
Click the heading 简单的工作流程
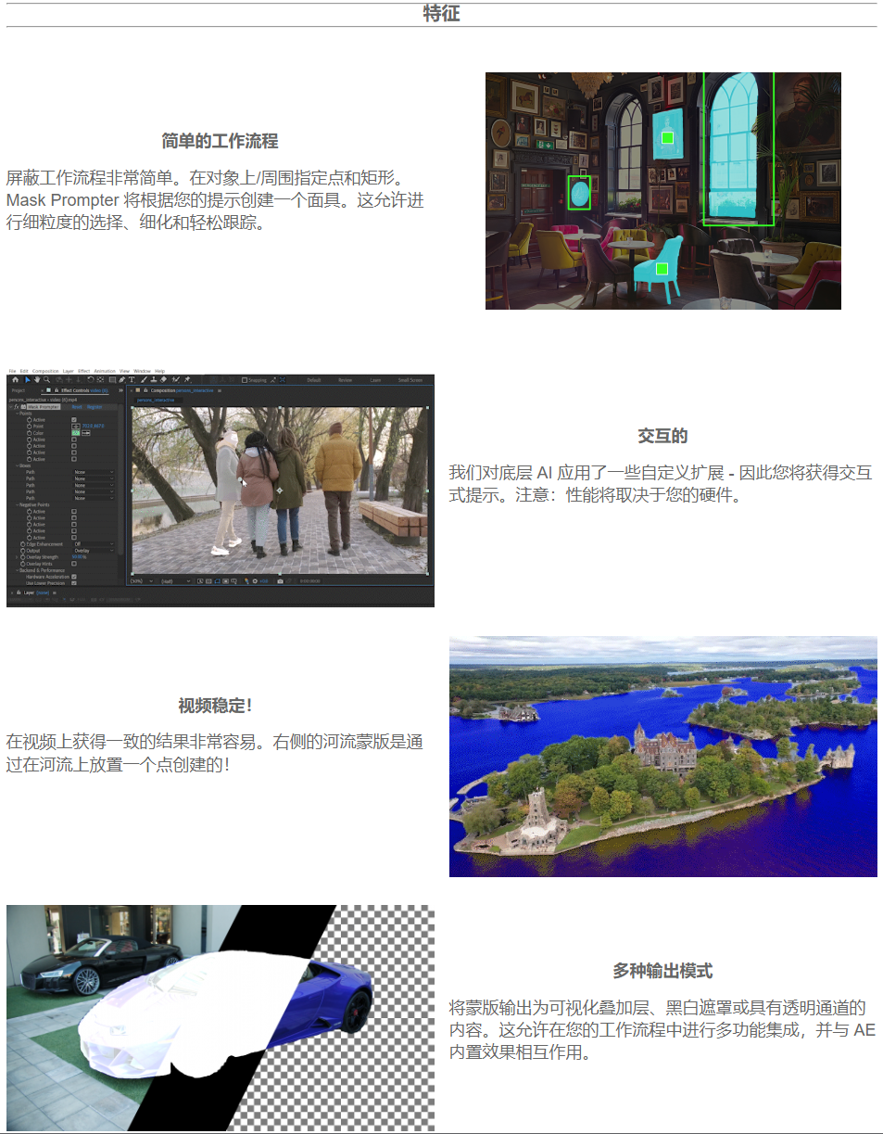(220, 141)
